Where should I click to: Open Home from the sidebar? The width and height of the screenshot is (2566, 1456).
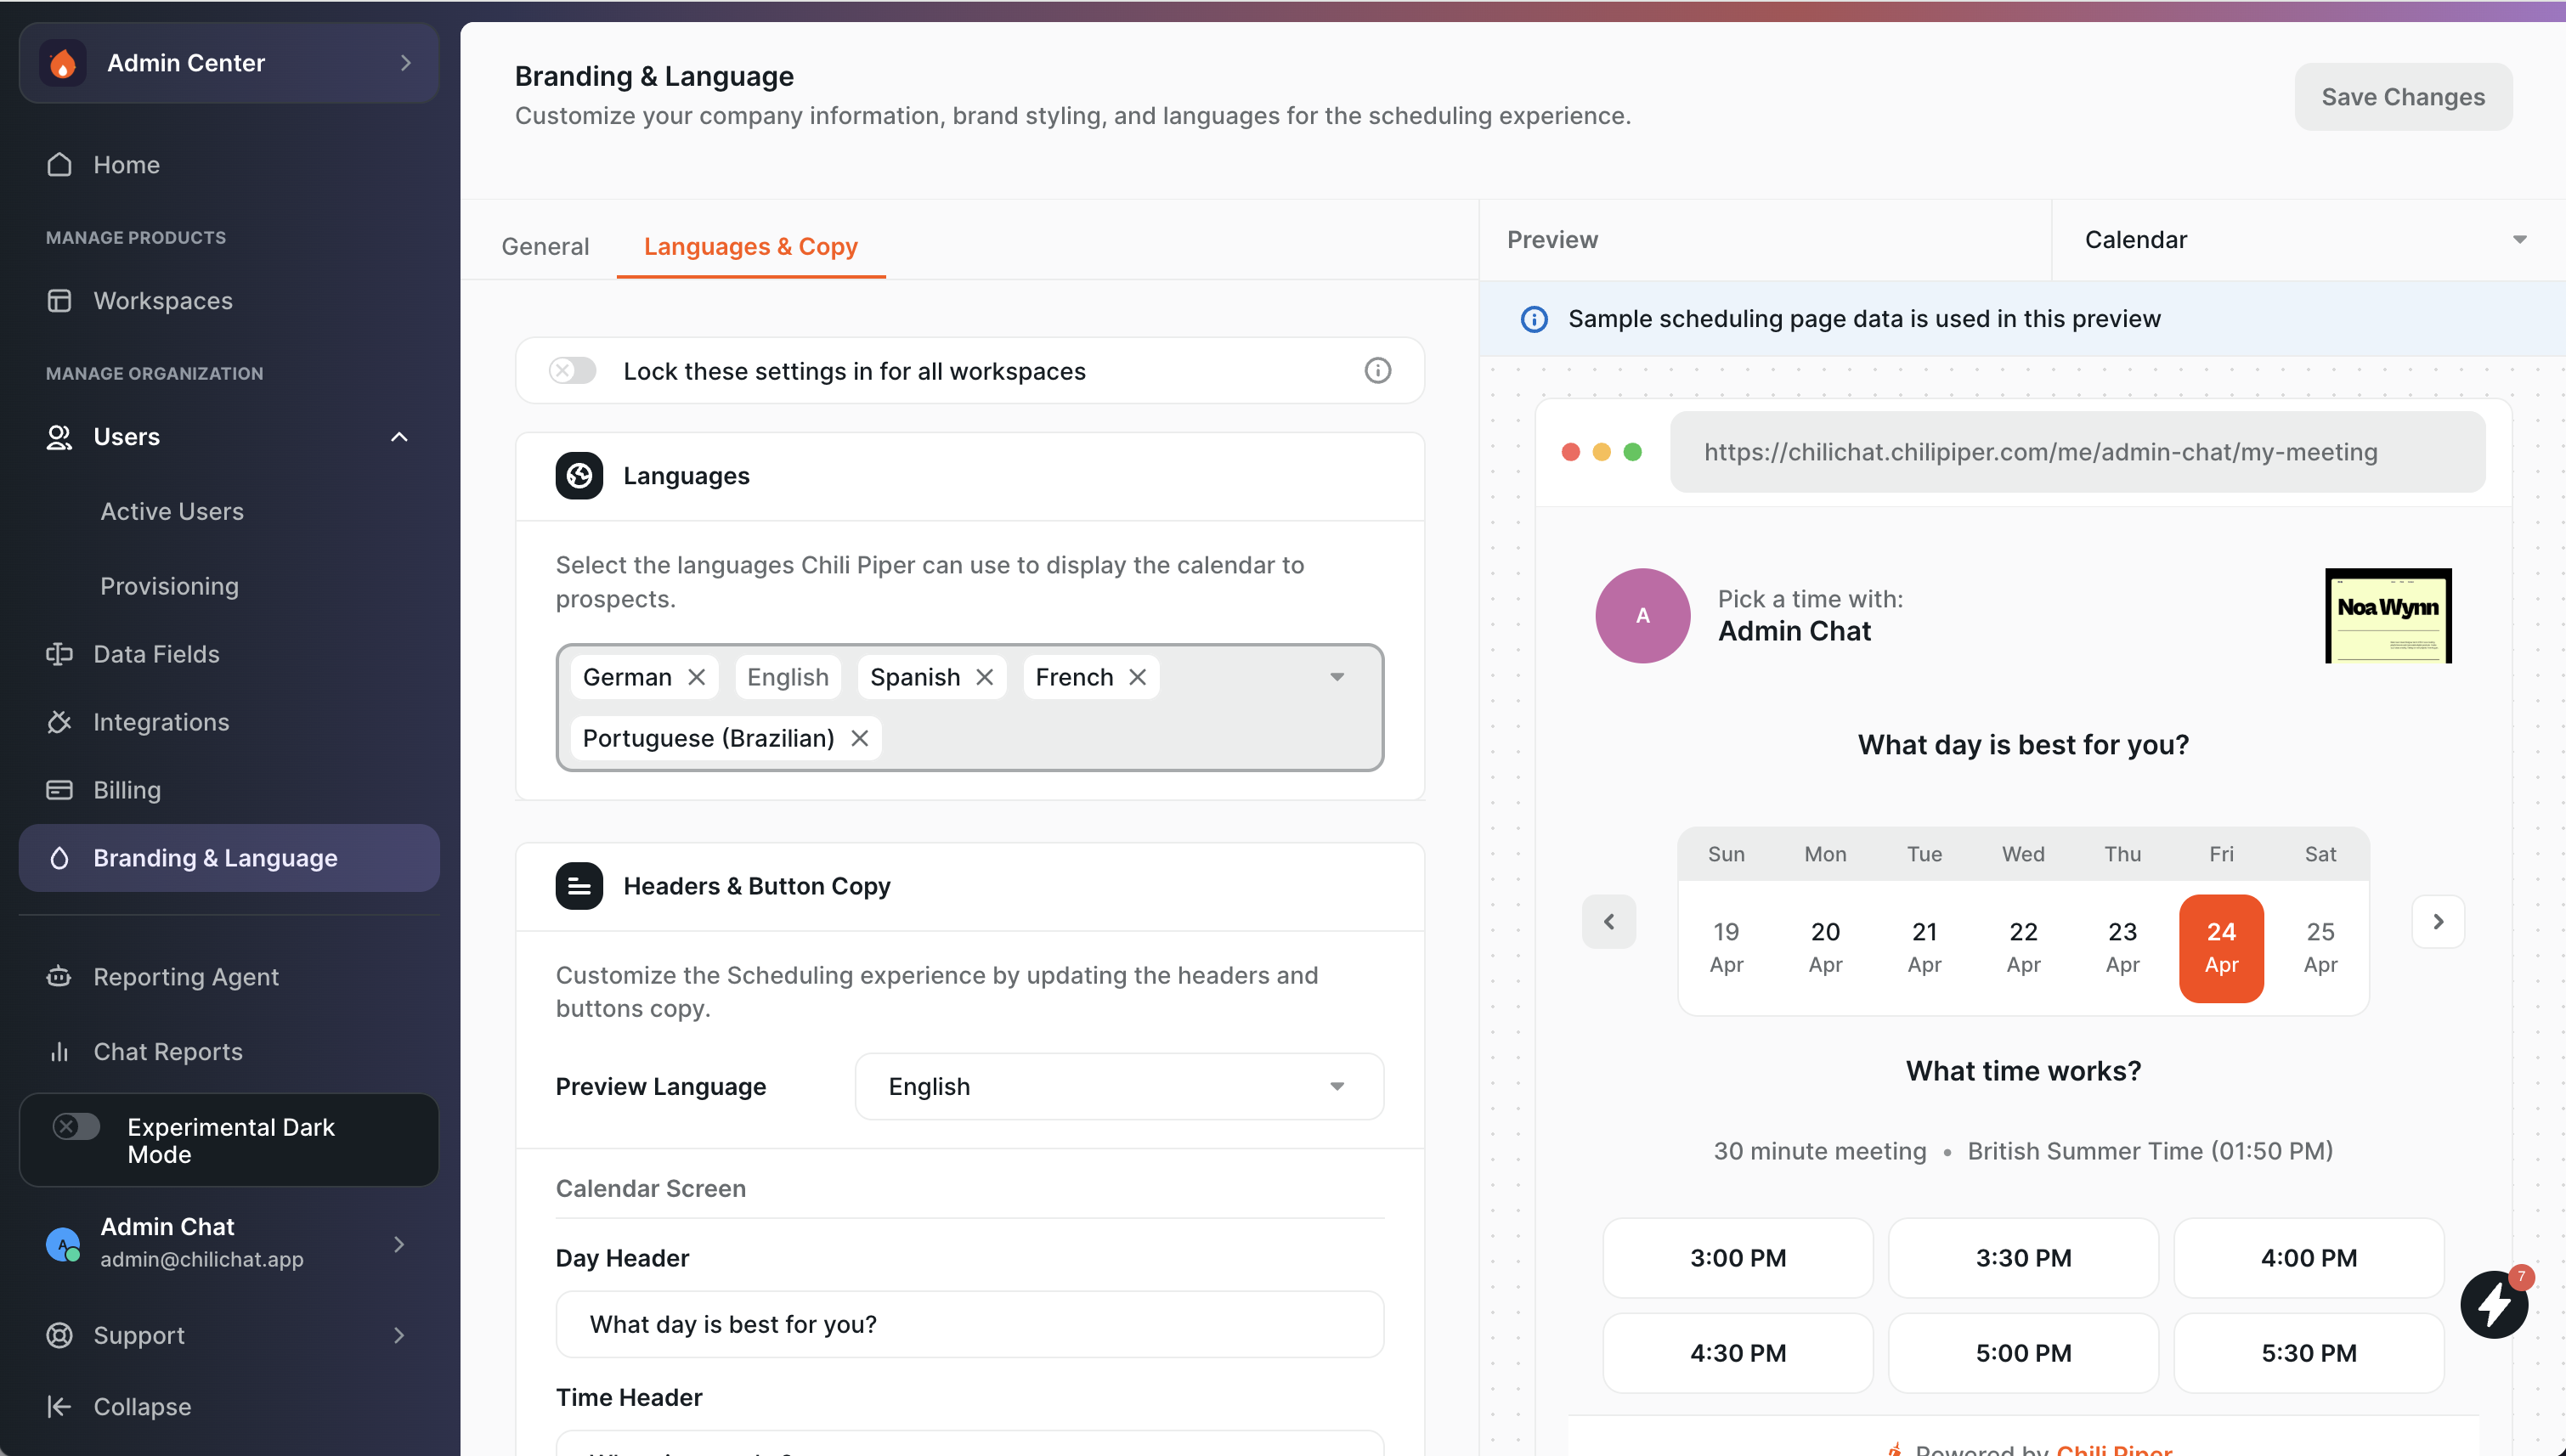[126, 164]
